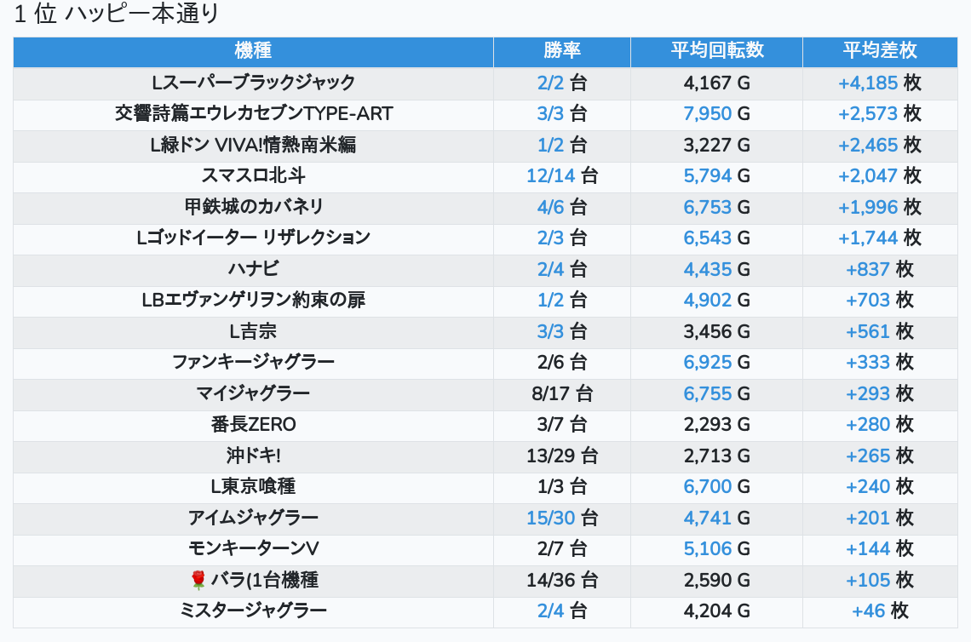Select machine name Lスーパーブラックジャック
Screen dimensions: 971x642
tap(253, 83)
